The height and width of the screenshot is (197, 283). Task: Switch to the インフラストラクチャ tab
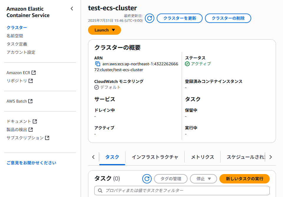pyautogui.click(x=155, y=157)
